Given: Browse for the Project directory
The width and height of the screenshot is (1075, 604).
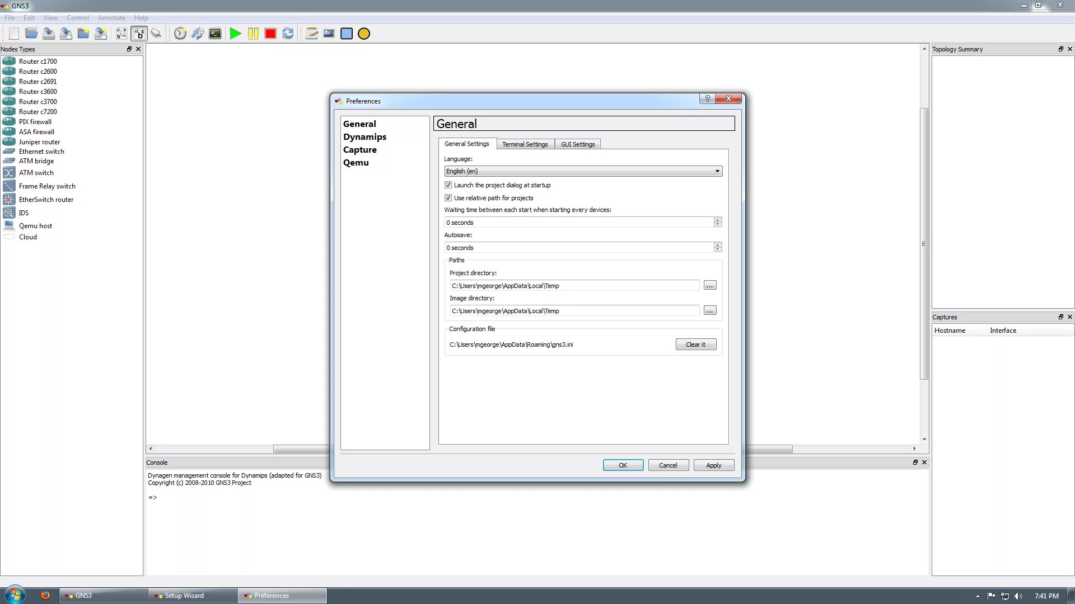Looking at the screenshot, I should (710, 286).
